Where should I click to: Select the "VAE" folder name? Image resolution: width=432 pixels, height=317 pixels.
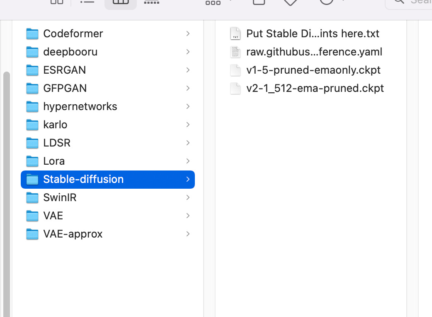pos(53,216)
